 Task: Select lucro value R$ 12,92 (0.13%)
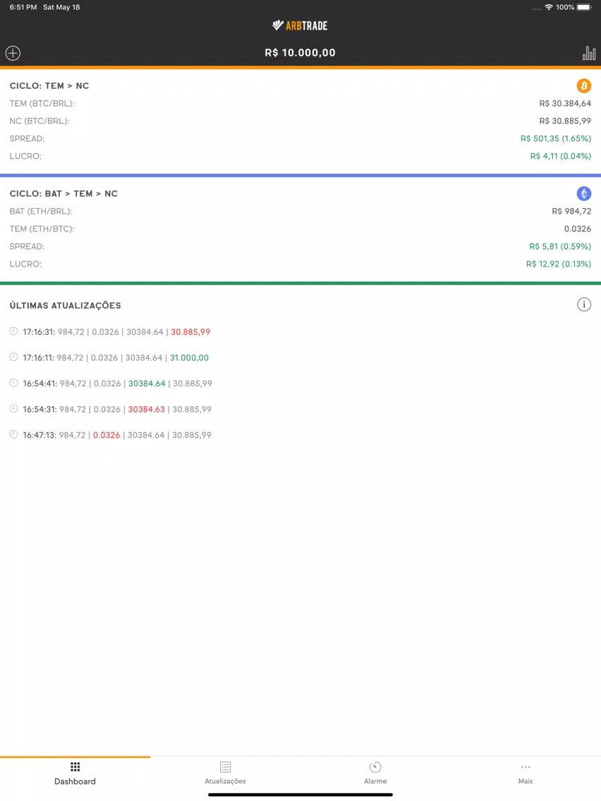click(x=559, y=264)
